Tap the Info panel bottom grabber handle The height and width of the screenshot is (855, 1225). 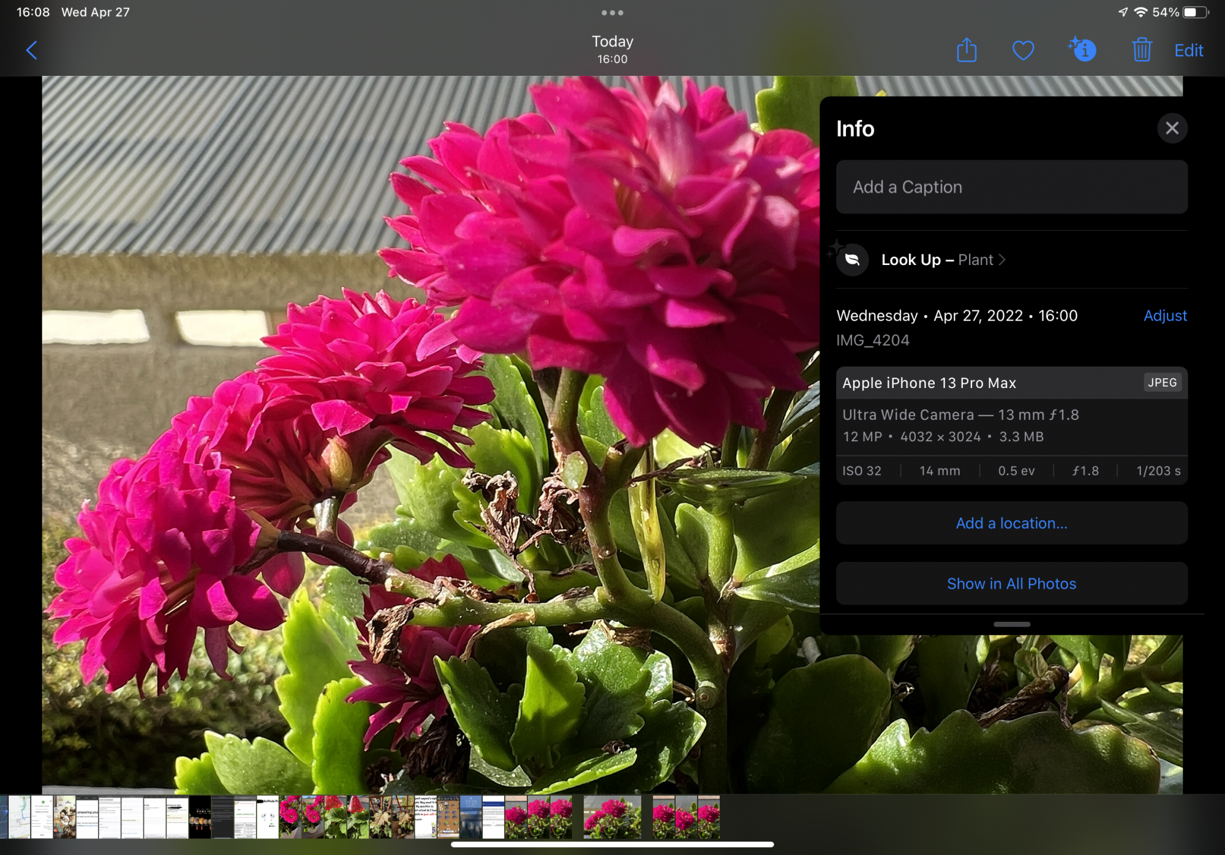click(x=1011, y=624)
